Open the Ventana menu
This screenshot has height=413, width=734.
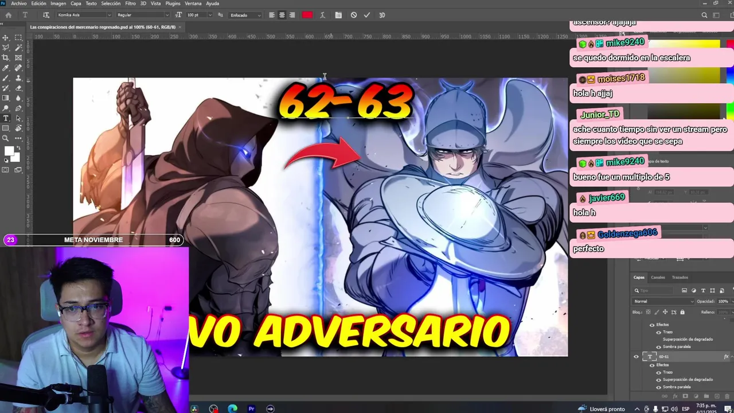pyautogui.click(x=193, y=3)
